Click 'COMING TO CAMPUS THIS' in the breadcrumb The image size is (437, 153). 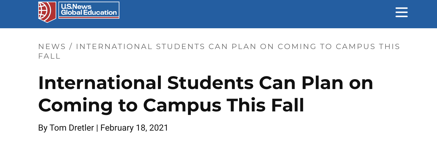[x=339, y=46]
